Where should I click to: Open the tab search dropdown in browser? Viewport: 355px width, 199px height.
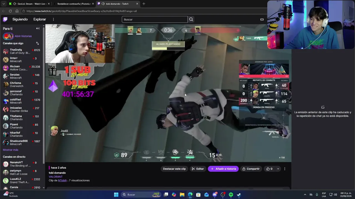(x=4, y=4)
